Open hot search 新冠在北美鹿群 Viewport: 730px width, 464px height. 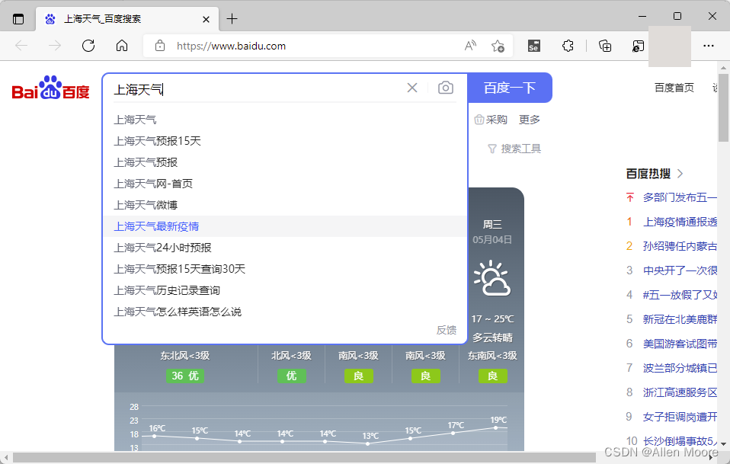pos(680,319)
